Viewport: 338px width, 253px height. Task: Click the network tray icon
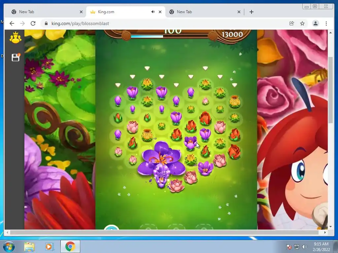[297, 247]
